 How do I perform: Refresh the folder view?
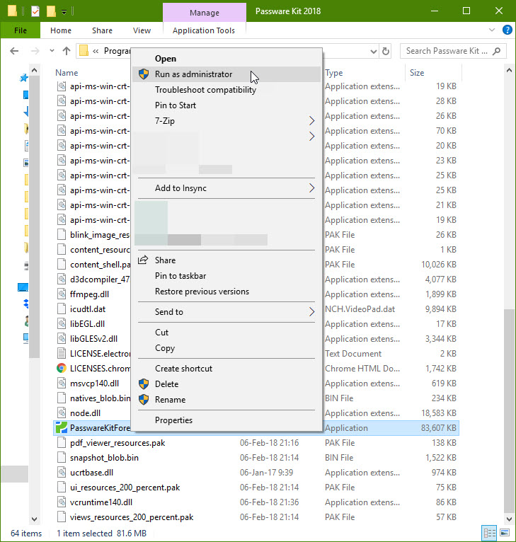(386, 52)
